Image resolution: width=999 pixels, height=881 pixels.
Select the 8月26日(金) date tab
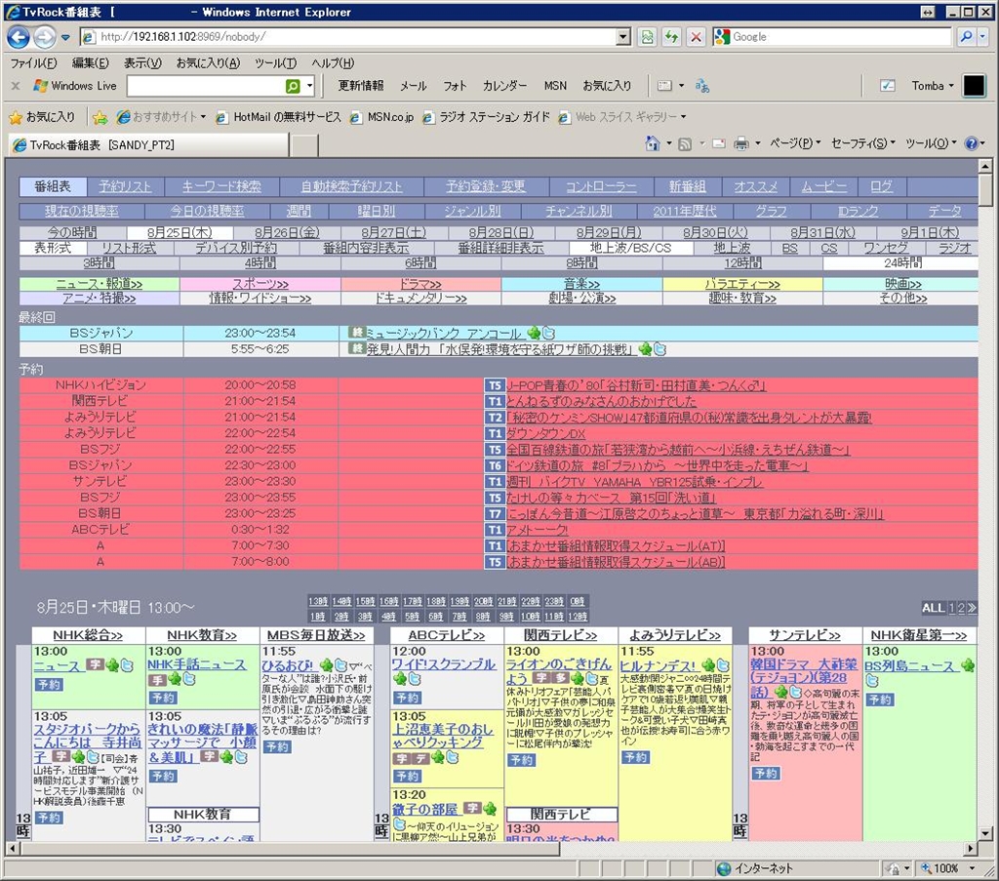[288, 233]
